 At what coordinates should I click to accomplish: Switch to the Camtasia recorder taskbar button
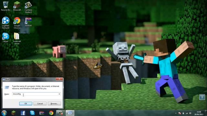click(x=60, y=113)
